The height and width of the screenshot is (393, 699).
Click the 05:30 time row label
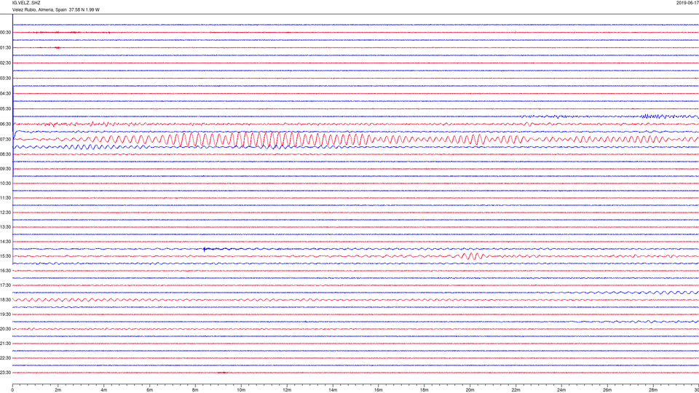(5, 108)
